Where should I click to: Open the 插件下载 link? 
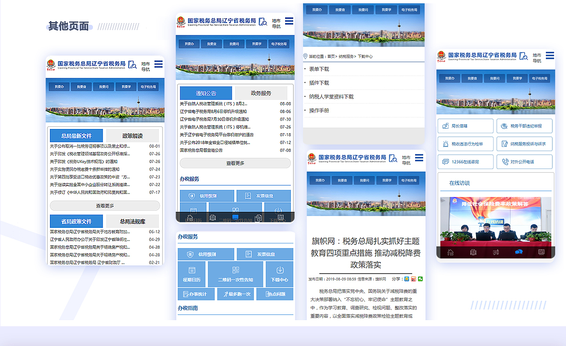click(x=319, y=83)
